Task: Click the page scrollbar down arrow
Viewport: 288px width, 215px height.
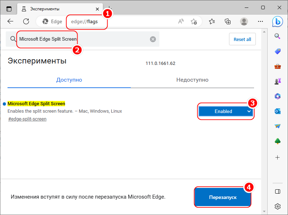Action: pyautogui.click(x=264, y=212)
